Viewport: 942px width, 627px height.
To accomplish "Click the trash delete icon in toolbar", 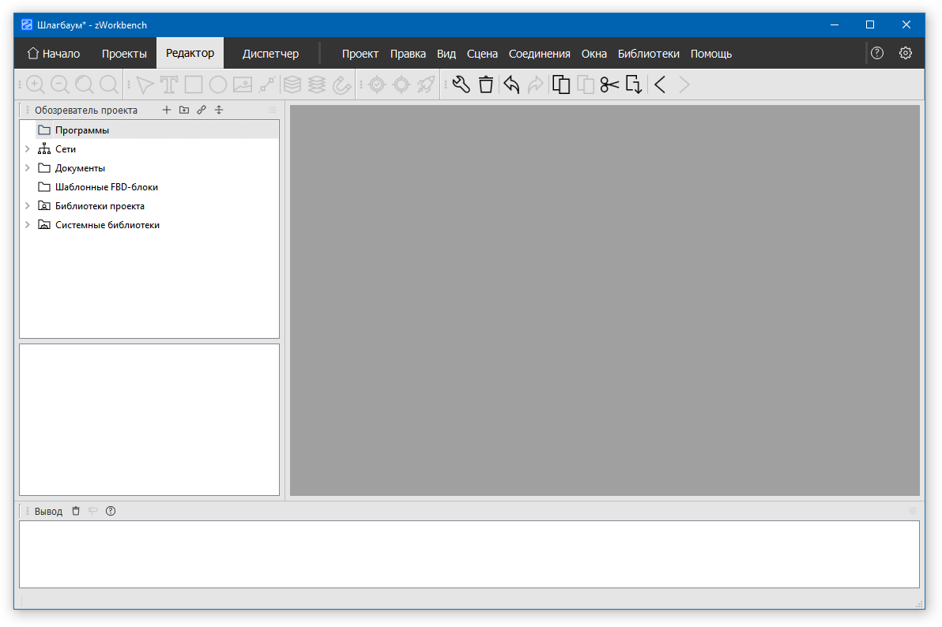I will point(486,84).
